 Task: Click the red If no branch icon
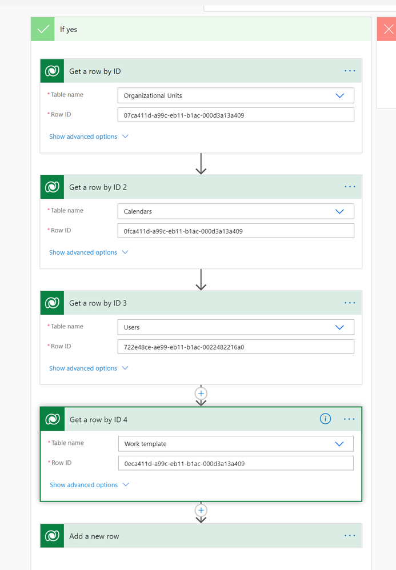(x=387, y=29)
